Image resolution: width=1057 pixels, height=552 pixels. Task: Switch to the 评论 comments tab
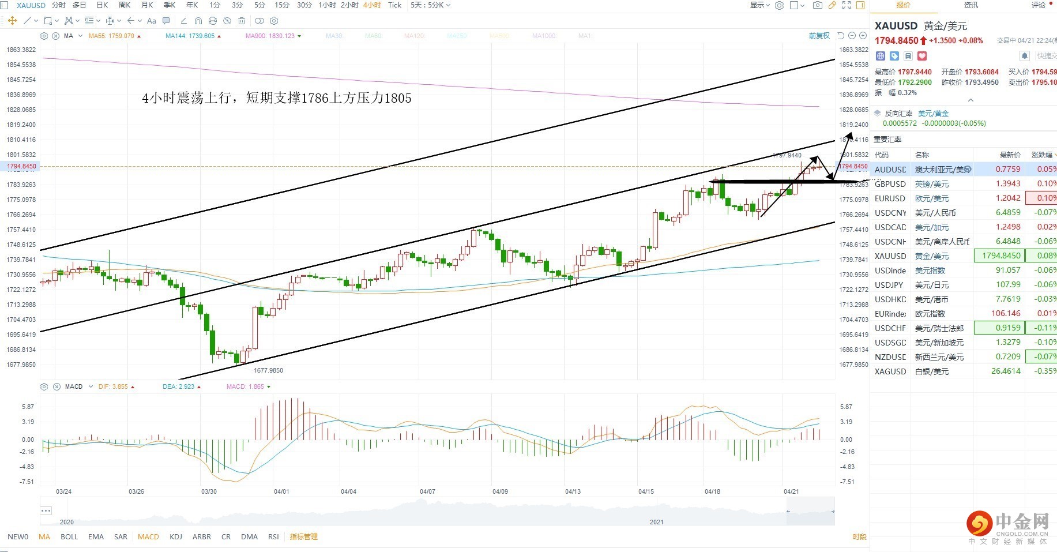[1039, 5]
